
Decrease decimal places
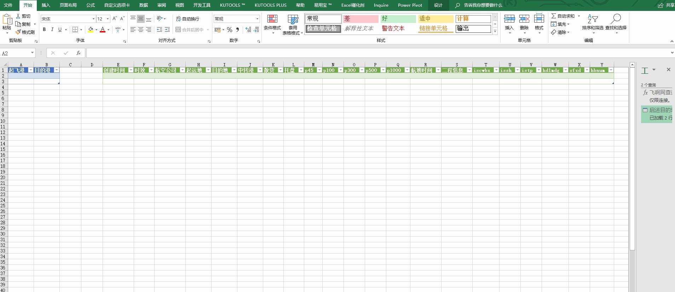coord(256,30)
